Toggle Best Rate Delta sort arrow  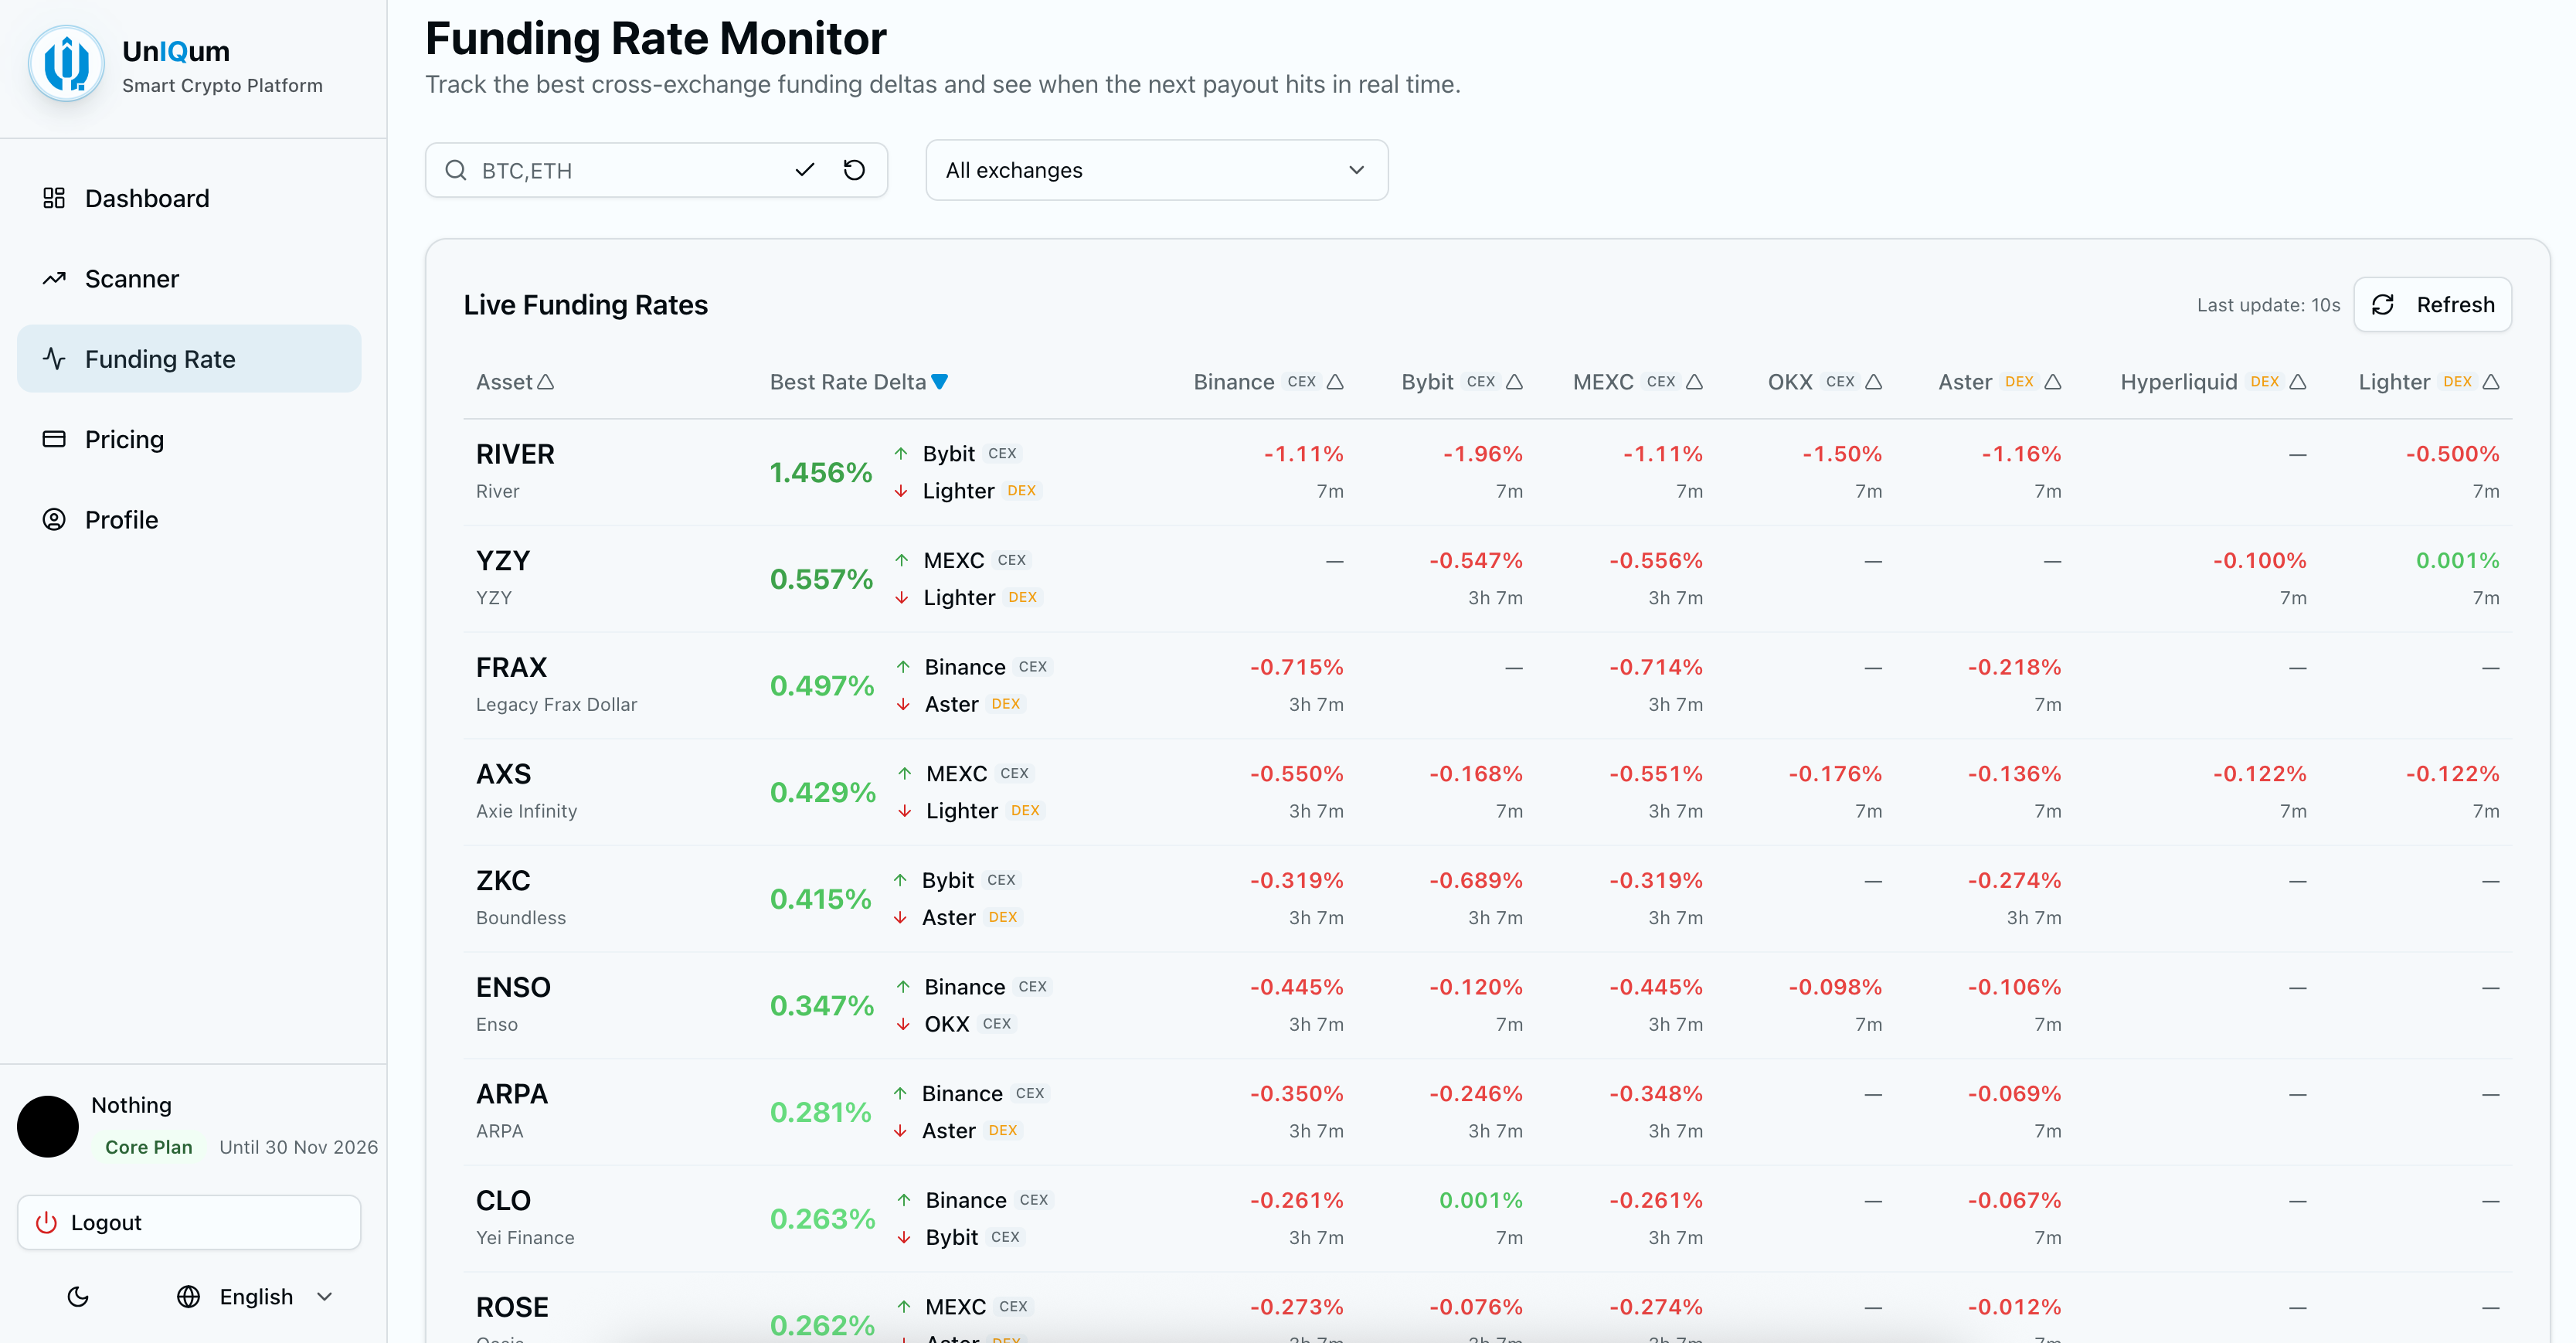[940, 382]
